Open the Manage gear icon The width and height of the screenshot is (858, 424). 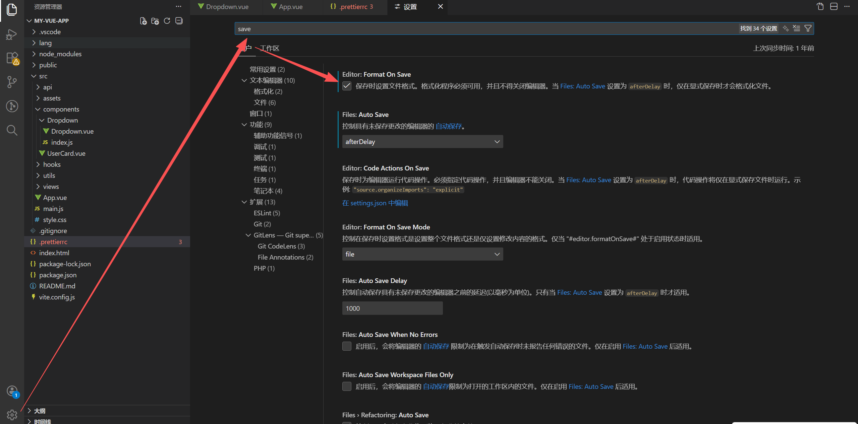[12, 415]
